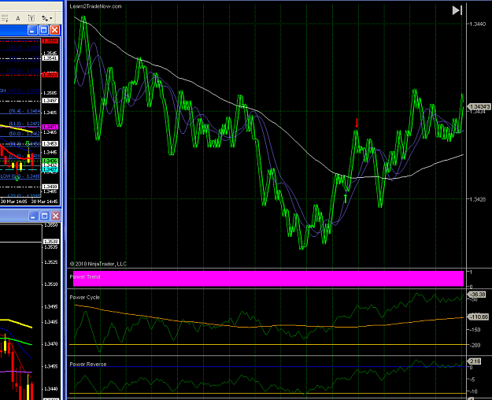Click the paragraph lines toolbar icon

tap(4, 18)
